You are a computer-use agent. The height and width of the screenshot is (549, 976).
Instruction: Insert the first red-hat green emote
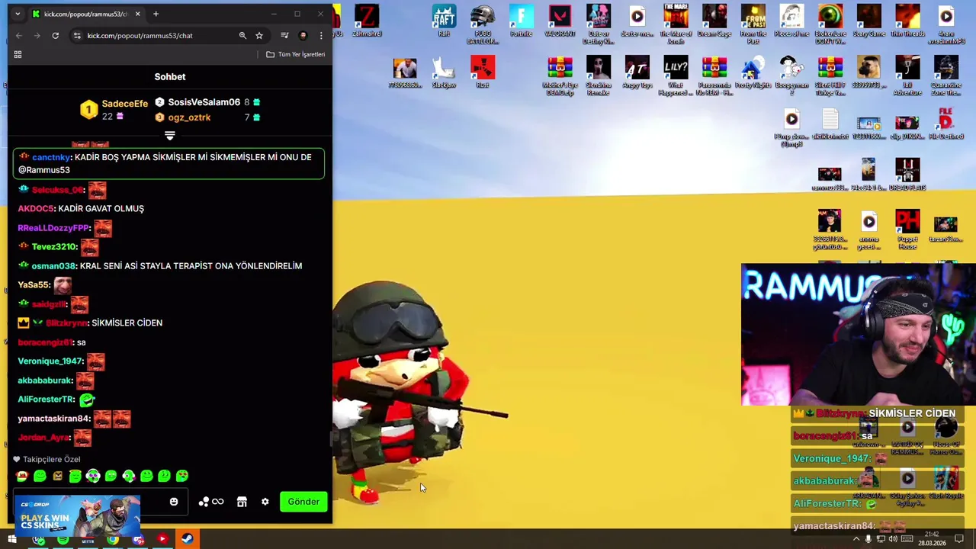22,476
